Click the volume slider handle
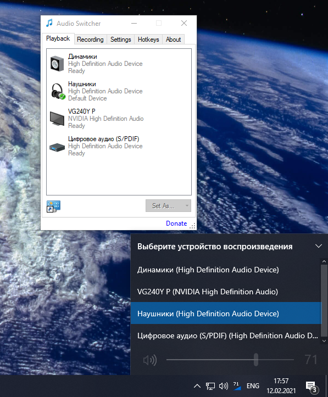328x397 pixels. [x=256, y=360]
